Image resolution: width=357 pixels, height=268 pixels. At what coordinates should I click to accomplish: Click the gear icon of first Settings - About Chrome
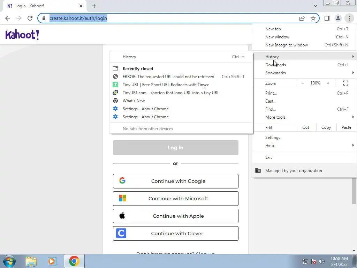pos(115,109)
